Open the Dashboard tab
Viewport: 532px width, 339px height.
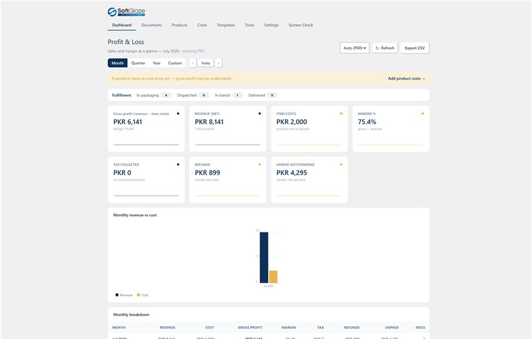(x=122, y=25)
